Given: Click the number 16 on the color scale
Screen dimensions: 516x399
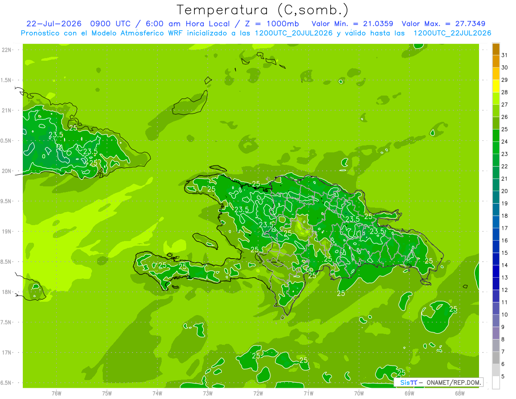Looking at the screenshot, I should [505, 241].
